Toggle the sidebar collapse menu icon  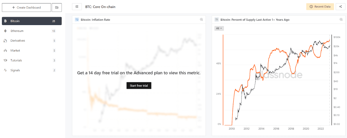(77, 7)
